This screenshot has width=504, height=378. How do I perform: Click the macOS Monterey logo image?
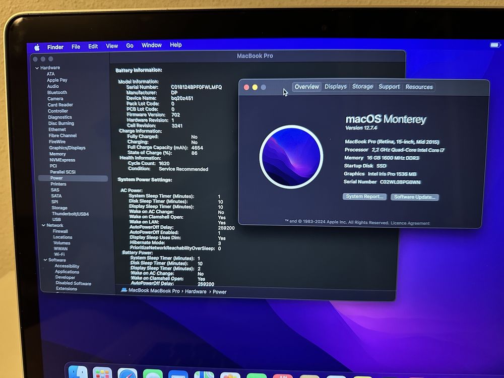(x=291, y=157)
